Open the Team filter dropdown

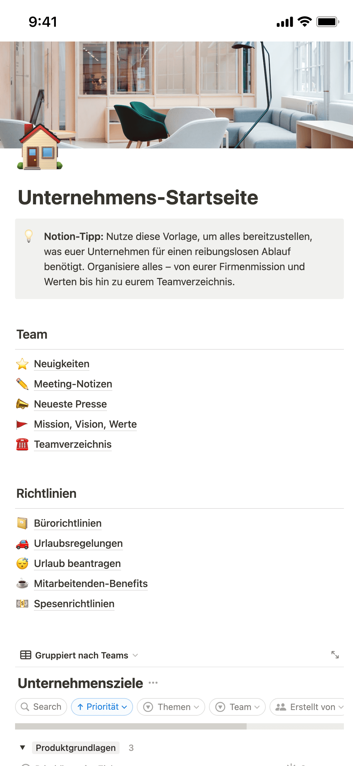[238, 707]
